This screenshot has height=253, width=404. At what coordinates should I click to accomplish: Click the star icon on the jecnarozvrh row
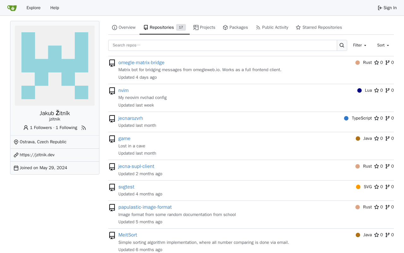pyautogui.click(x=377, y=118)
